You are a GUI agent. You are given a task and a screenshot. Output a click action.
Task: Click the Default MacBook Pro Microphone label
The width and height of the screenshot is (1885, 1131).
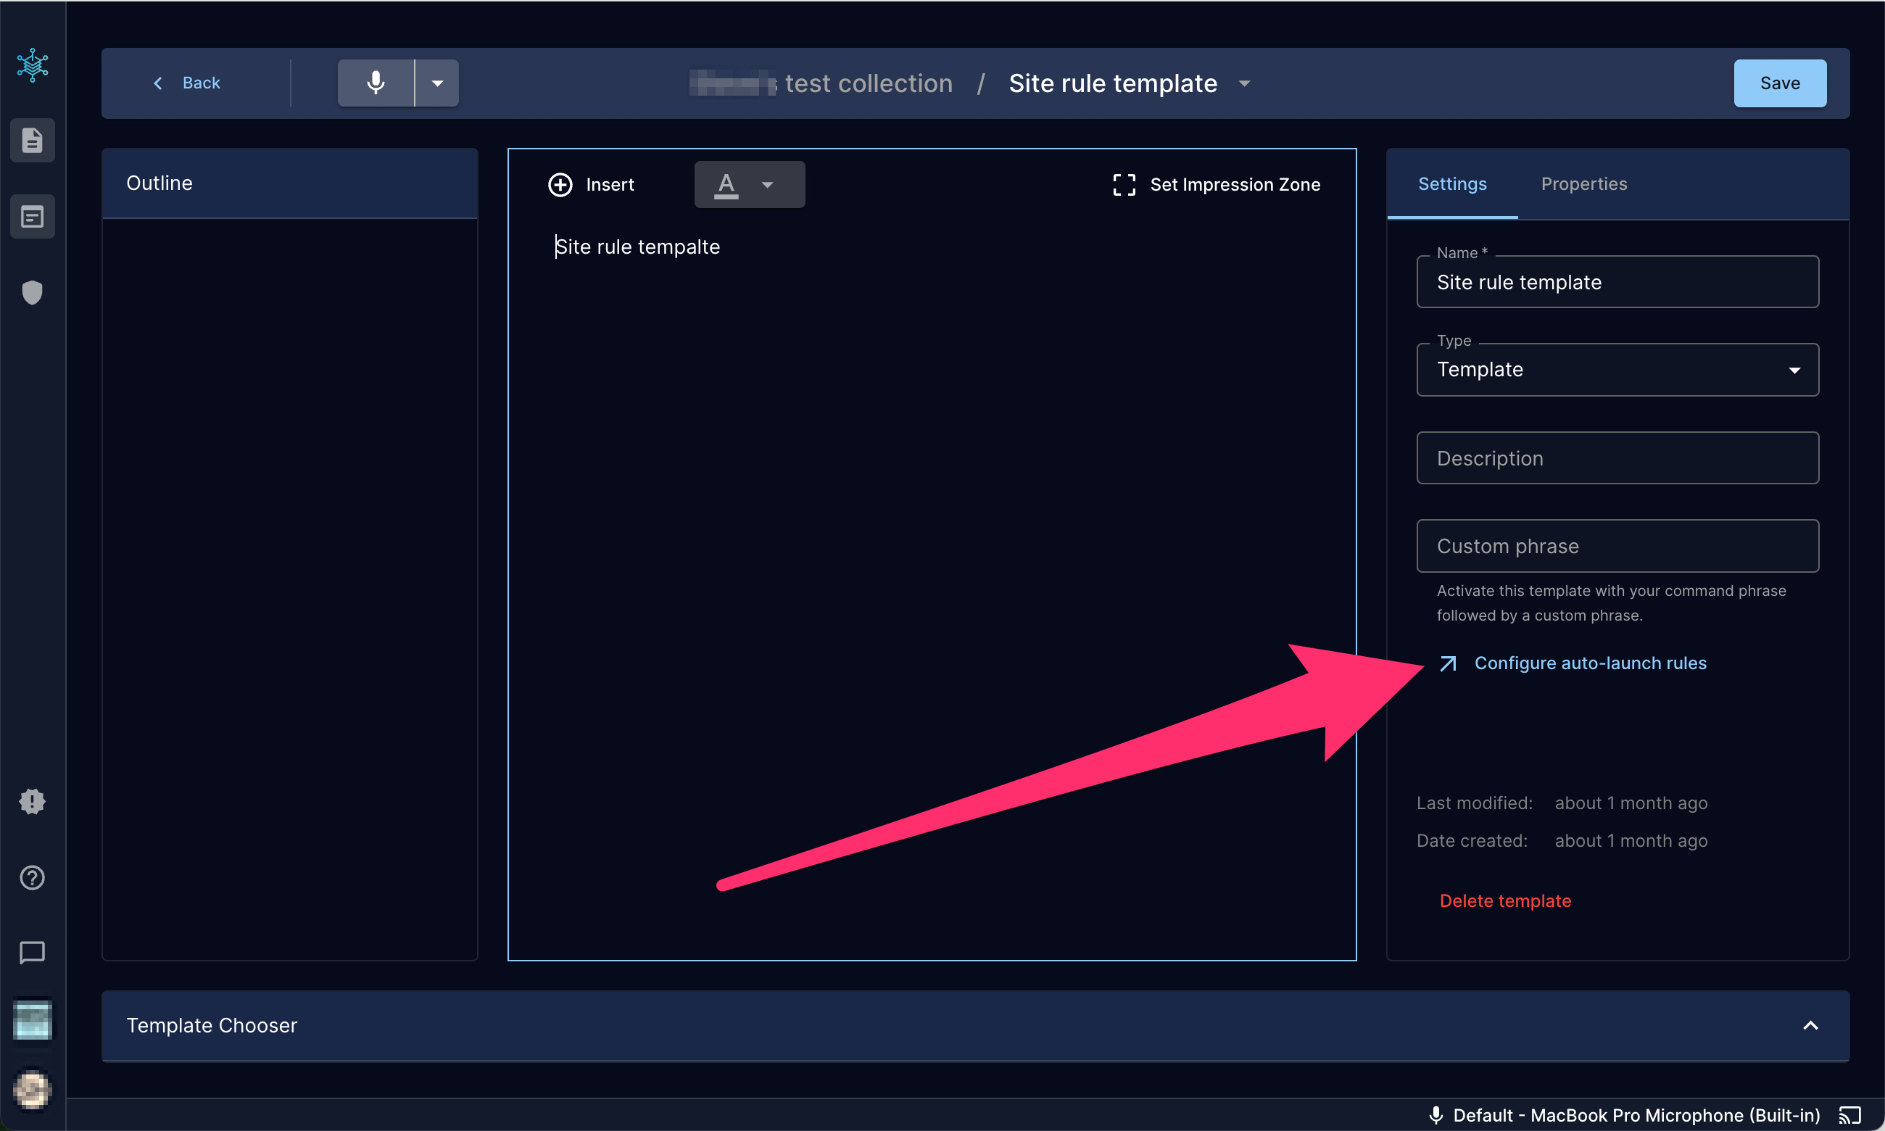[x=1636, y=1115]
